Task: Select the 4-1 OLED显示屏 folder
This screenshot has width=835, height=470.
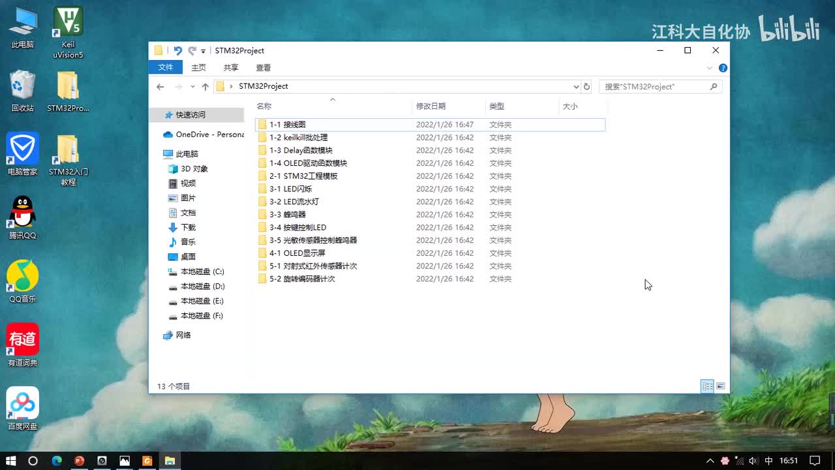Action: 430,253
